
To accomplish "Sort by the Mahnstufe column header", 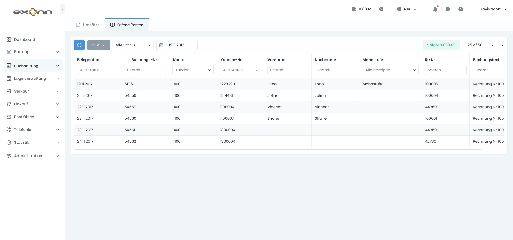I will coord(373,60).
